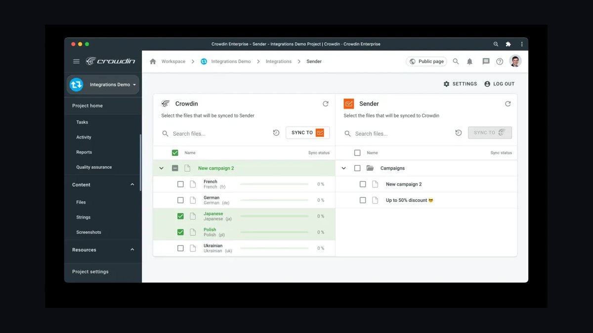Screen dimensions: 593x333
Task: Click the Sender orange logo icon
Action: coord(349,104)
